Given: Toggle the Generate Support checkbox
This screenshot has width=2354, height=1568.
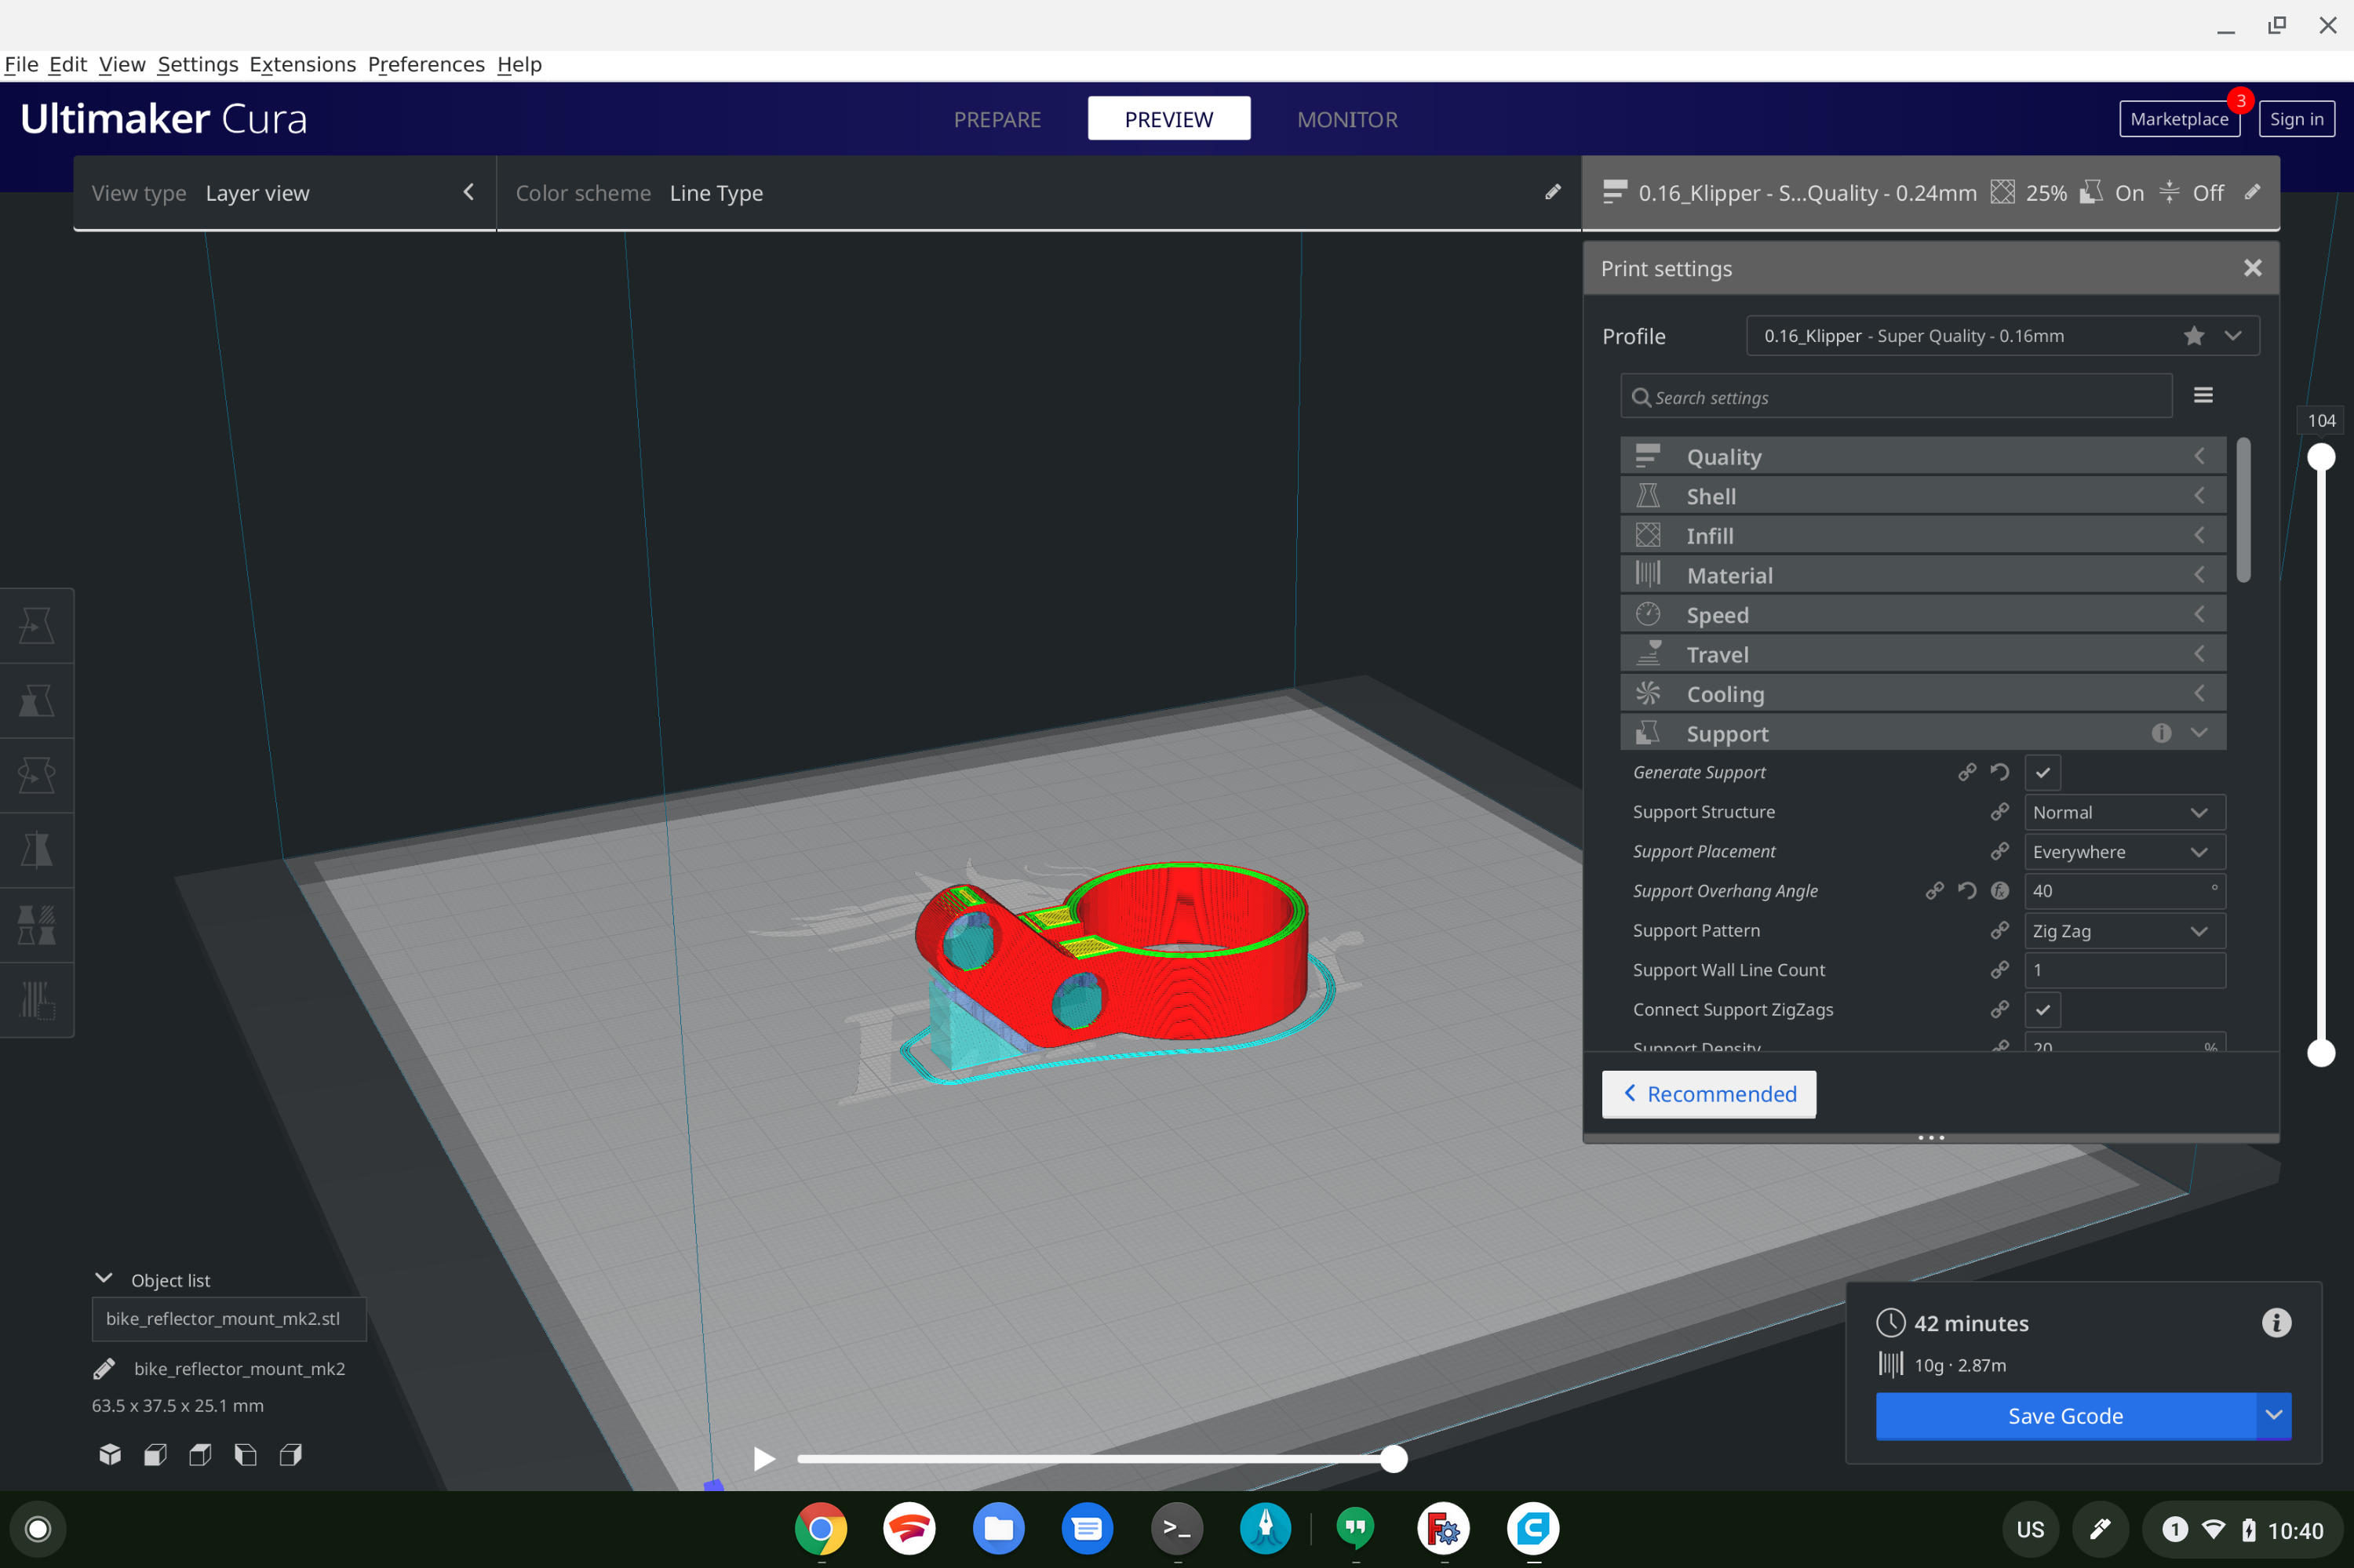Looking at the screenshot, I should [x=2041, y=772].
